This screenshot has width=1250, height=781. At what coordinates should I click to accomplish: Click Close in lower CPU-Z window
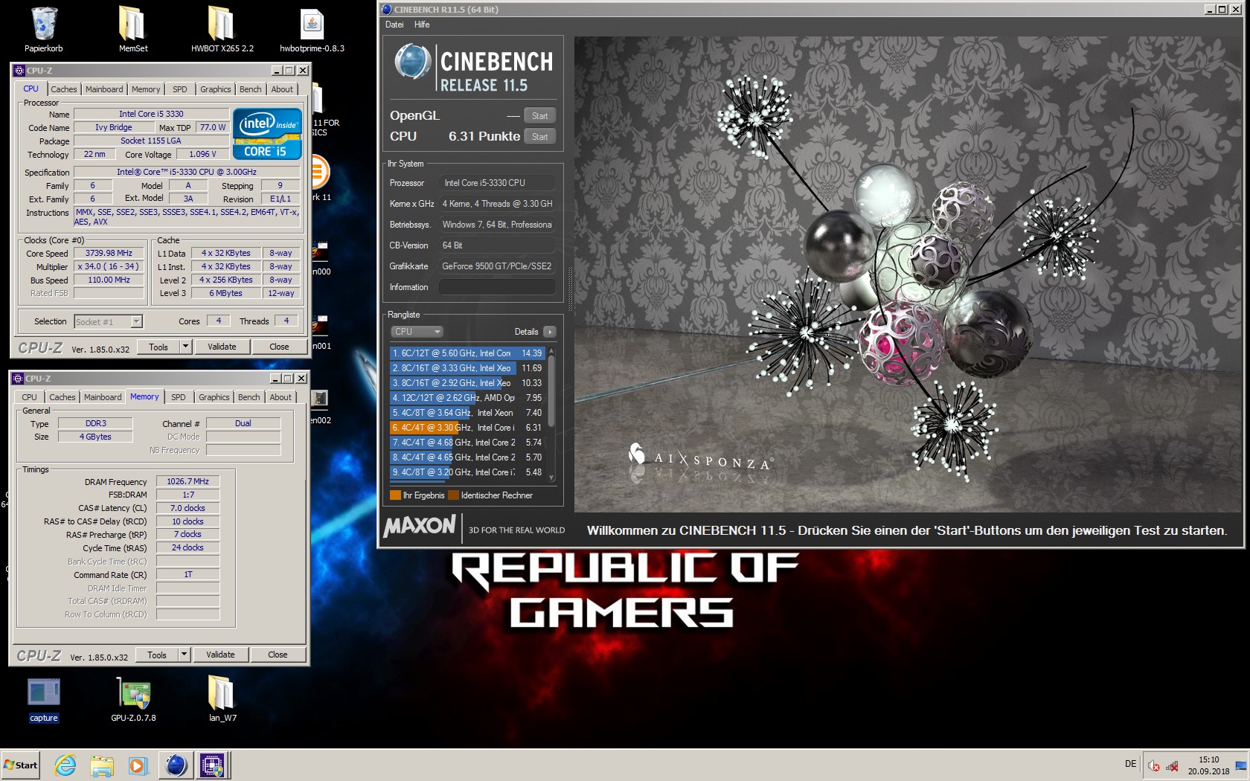(x=278, y=655)
